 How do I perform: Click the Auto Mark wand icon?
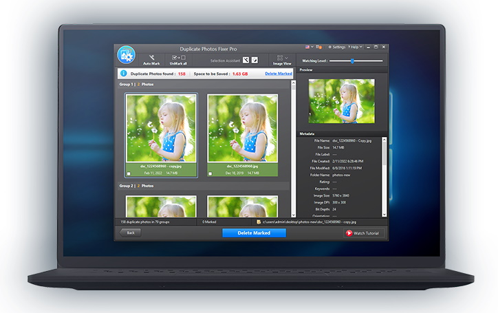(151, 58)
